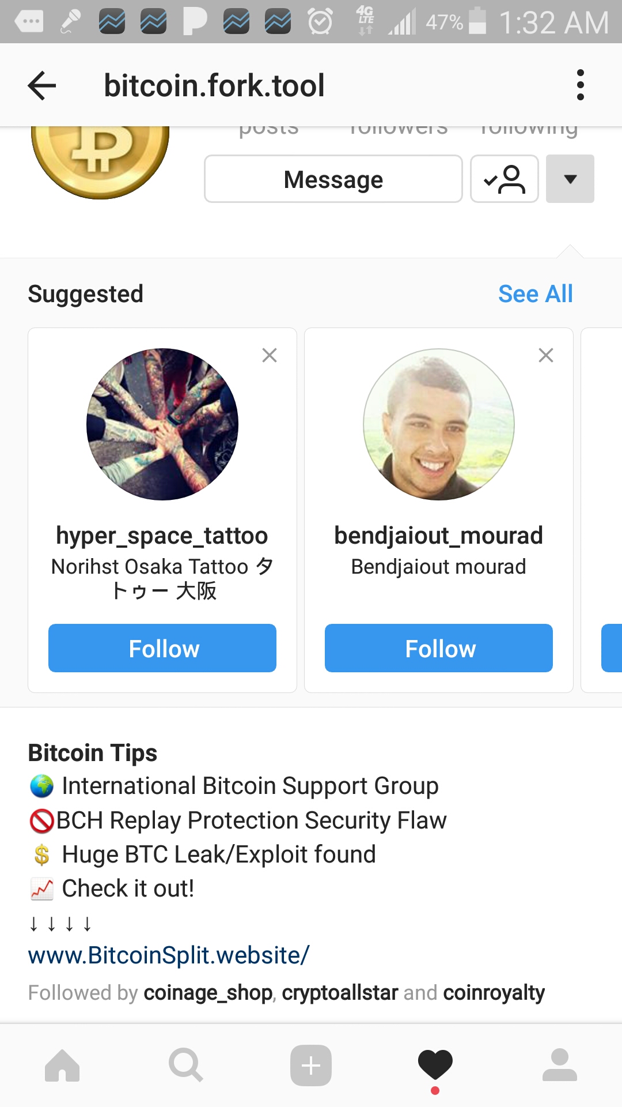Follow hyper_space_tattoo
The width and height of the screenshot is (622, 1107).
click(x=162, y=648)
